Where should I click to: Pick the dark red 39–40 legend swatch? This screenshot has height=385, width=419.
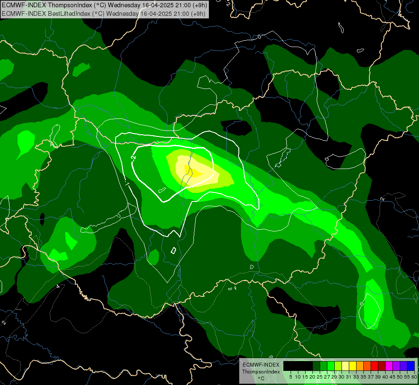(x=382, y=366)
